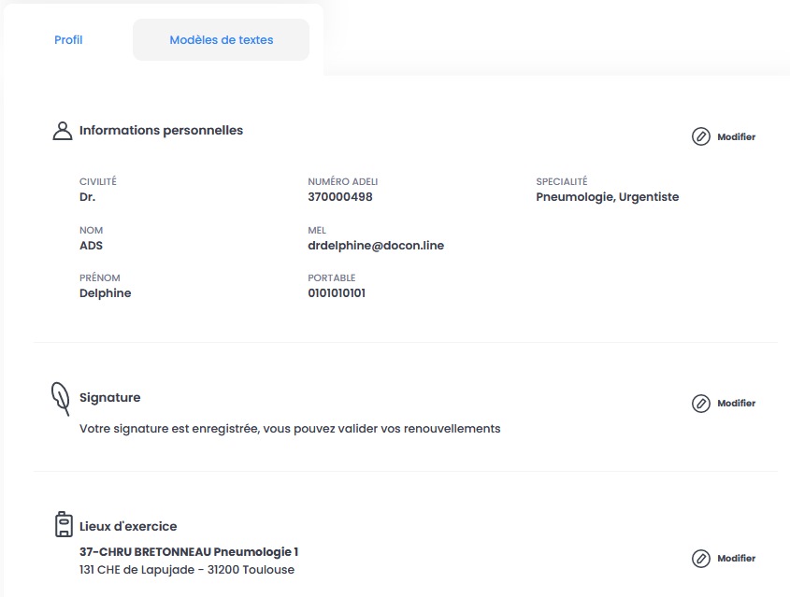Click the address 131 CHE de Lapujade
The width and height of the screenshot is (790, 597).
point(136,570)
